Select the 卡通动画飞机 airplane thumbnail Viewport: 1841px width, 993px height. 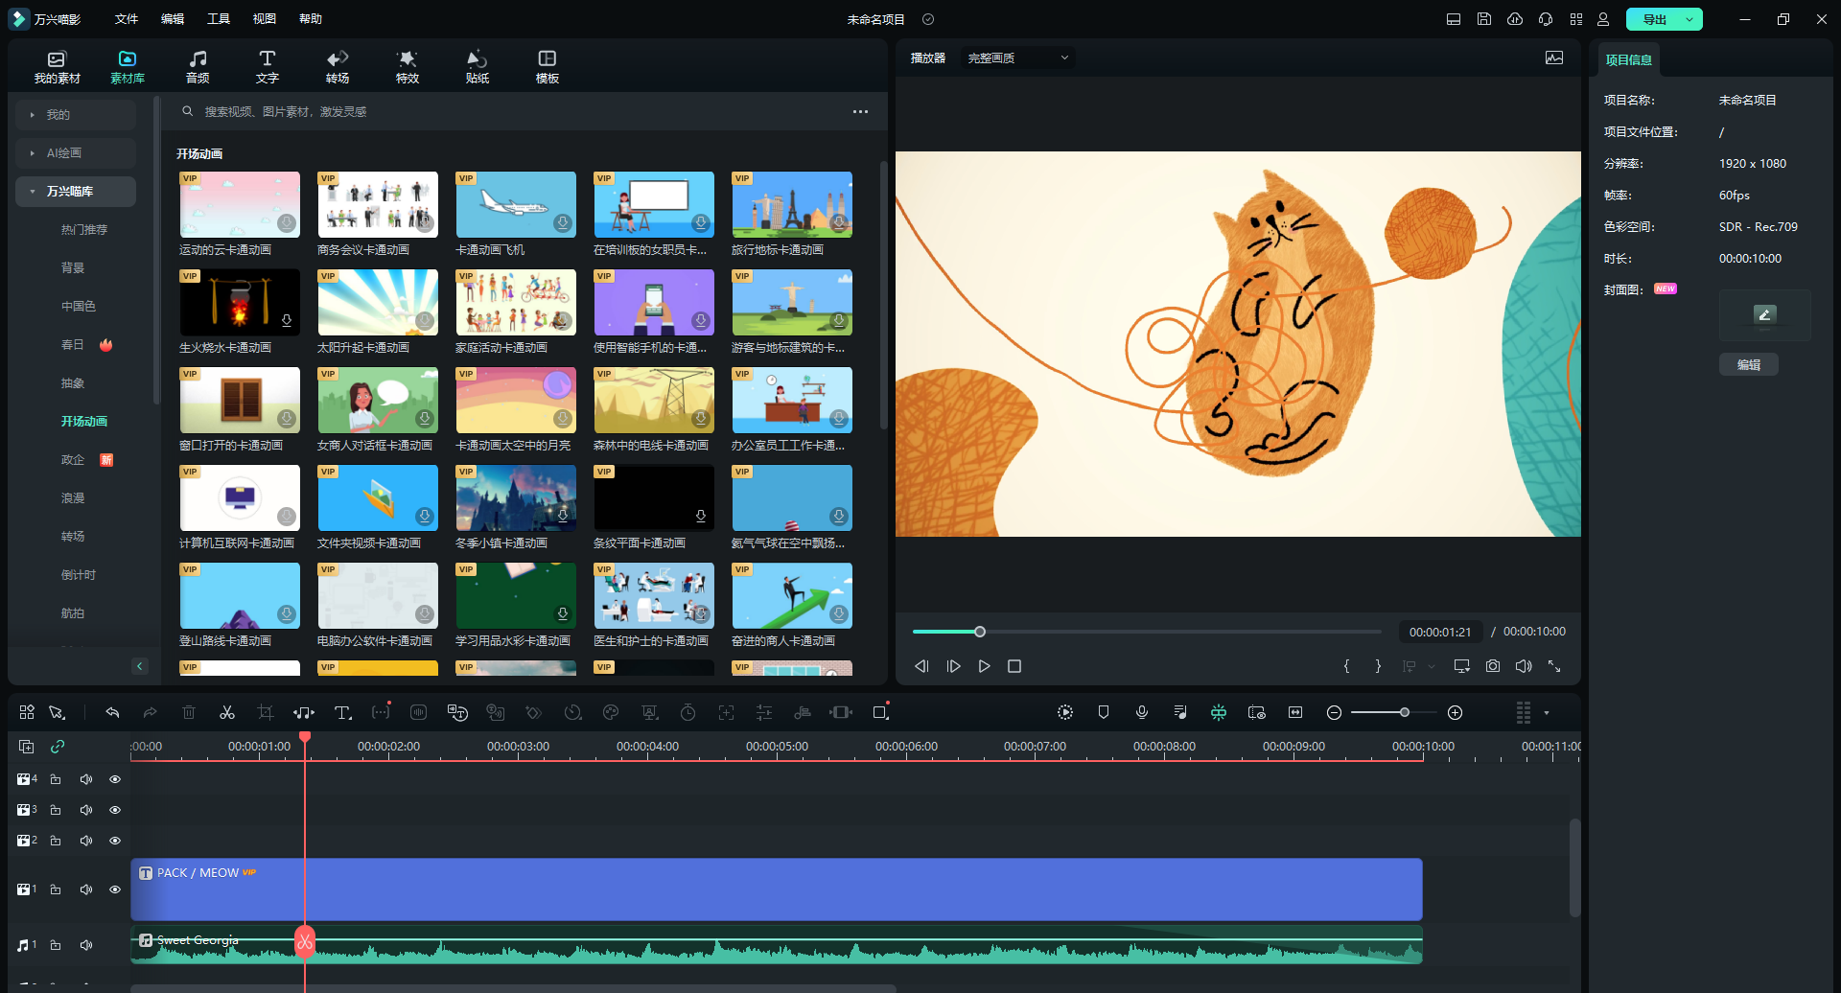point(516,205)
